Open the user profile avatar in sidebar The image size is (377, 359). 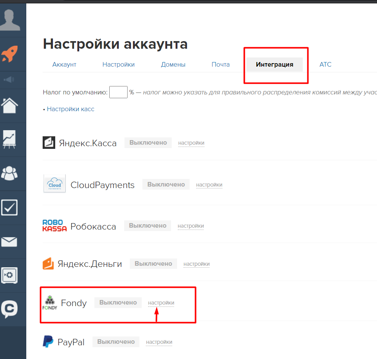10,20
